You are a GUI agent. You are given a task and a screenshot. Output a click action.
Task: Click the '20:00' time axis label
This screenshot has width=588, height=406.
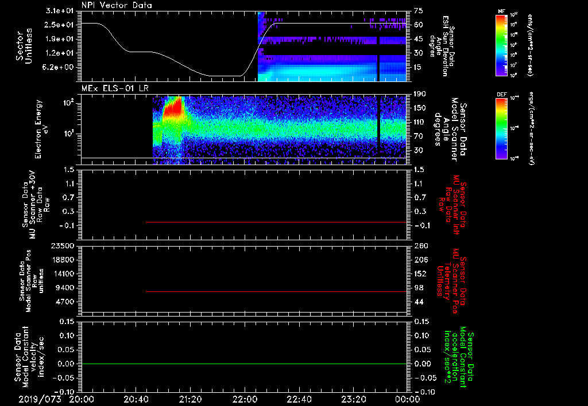tap(82, 399)
